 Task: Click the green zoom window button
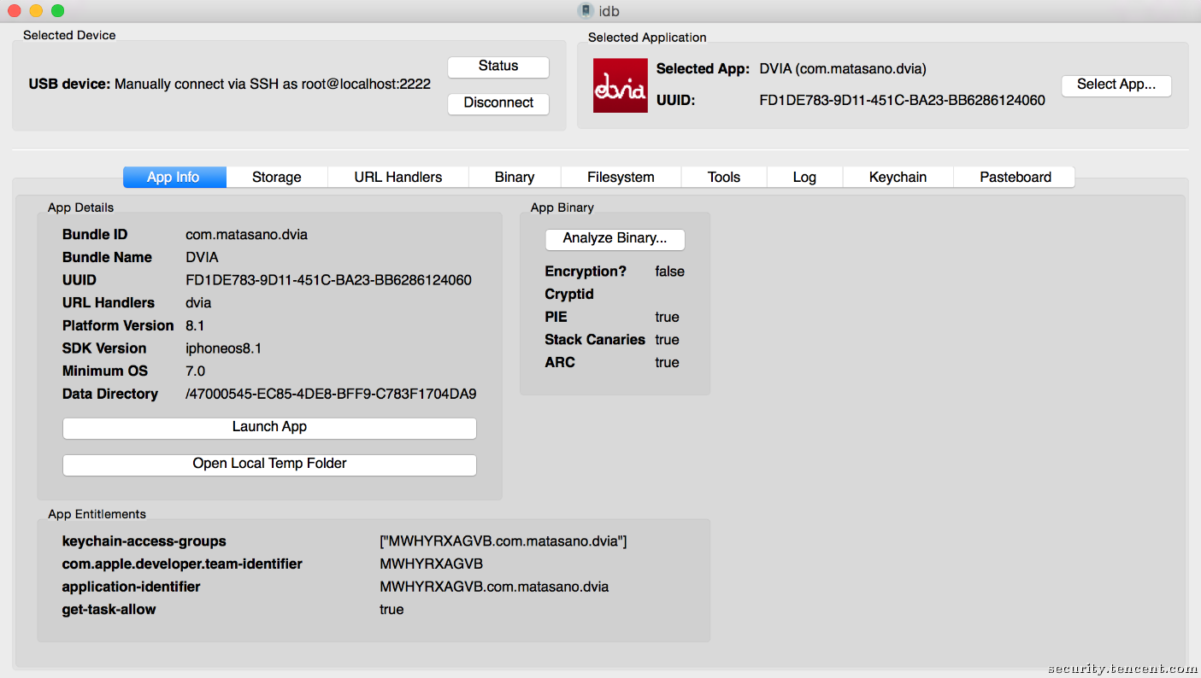point(57,11)
